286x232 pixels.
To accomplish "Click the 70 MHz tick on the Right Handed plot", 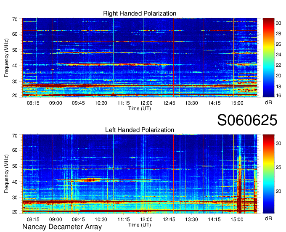I will tap(15, 19).
